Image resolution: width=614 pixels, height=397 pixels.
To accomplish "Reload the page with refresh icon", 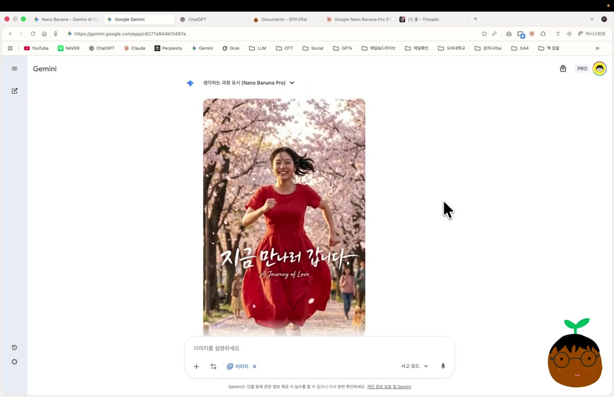I will click(x=33, y=34).
